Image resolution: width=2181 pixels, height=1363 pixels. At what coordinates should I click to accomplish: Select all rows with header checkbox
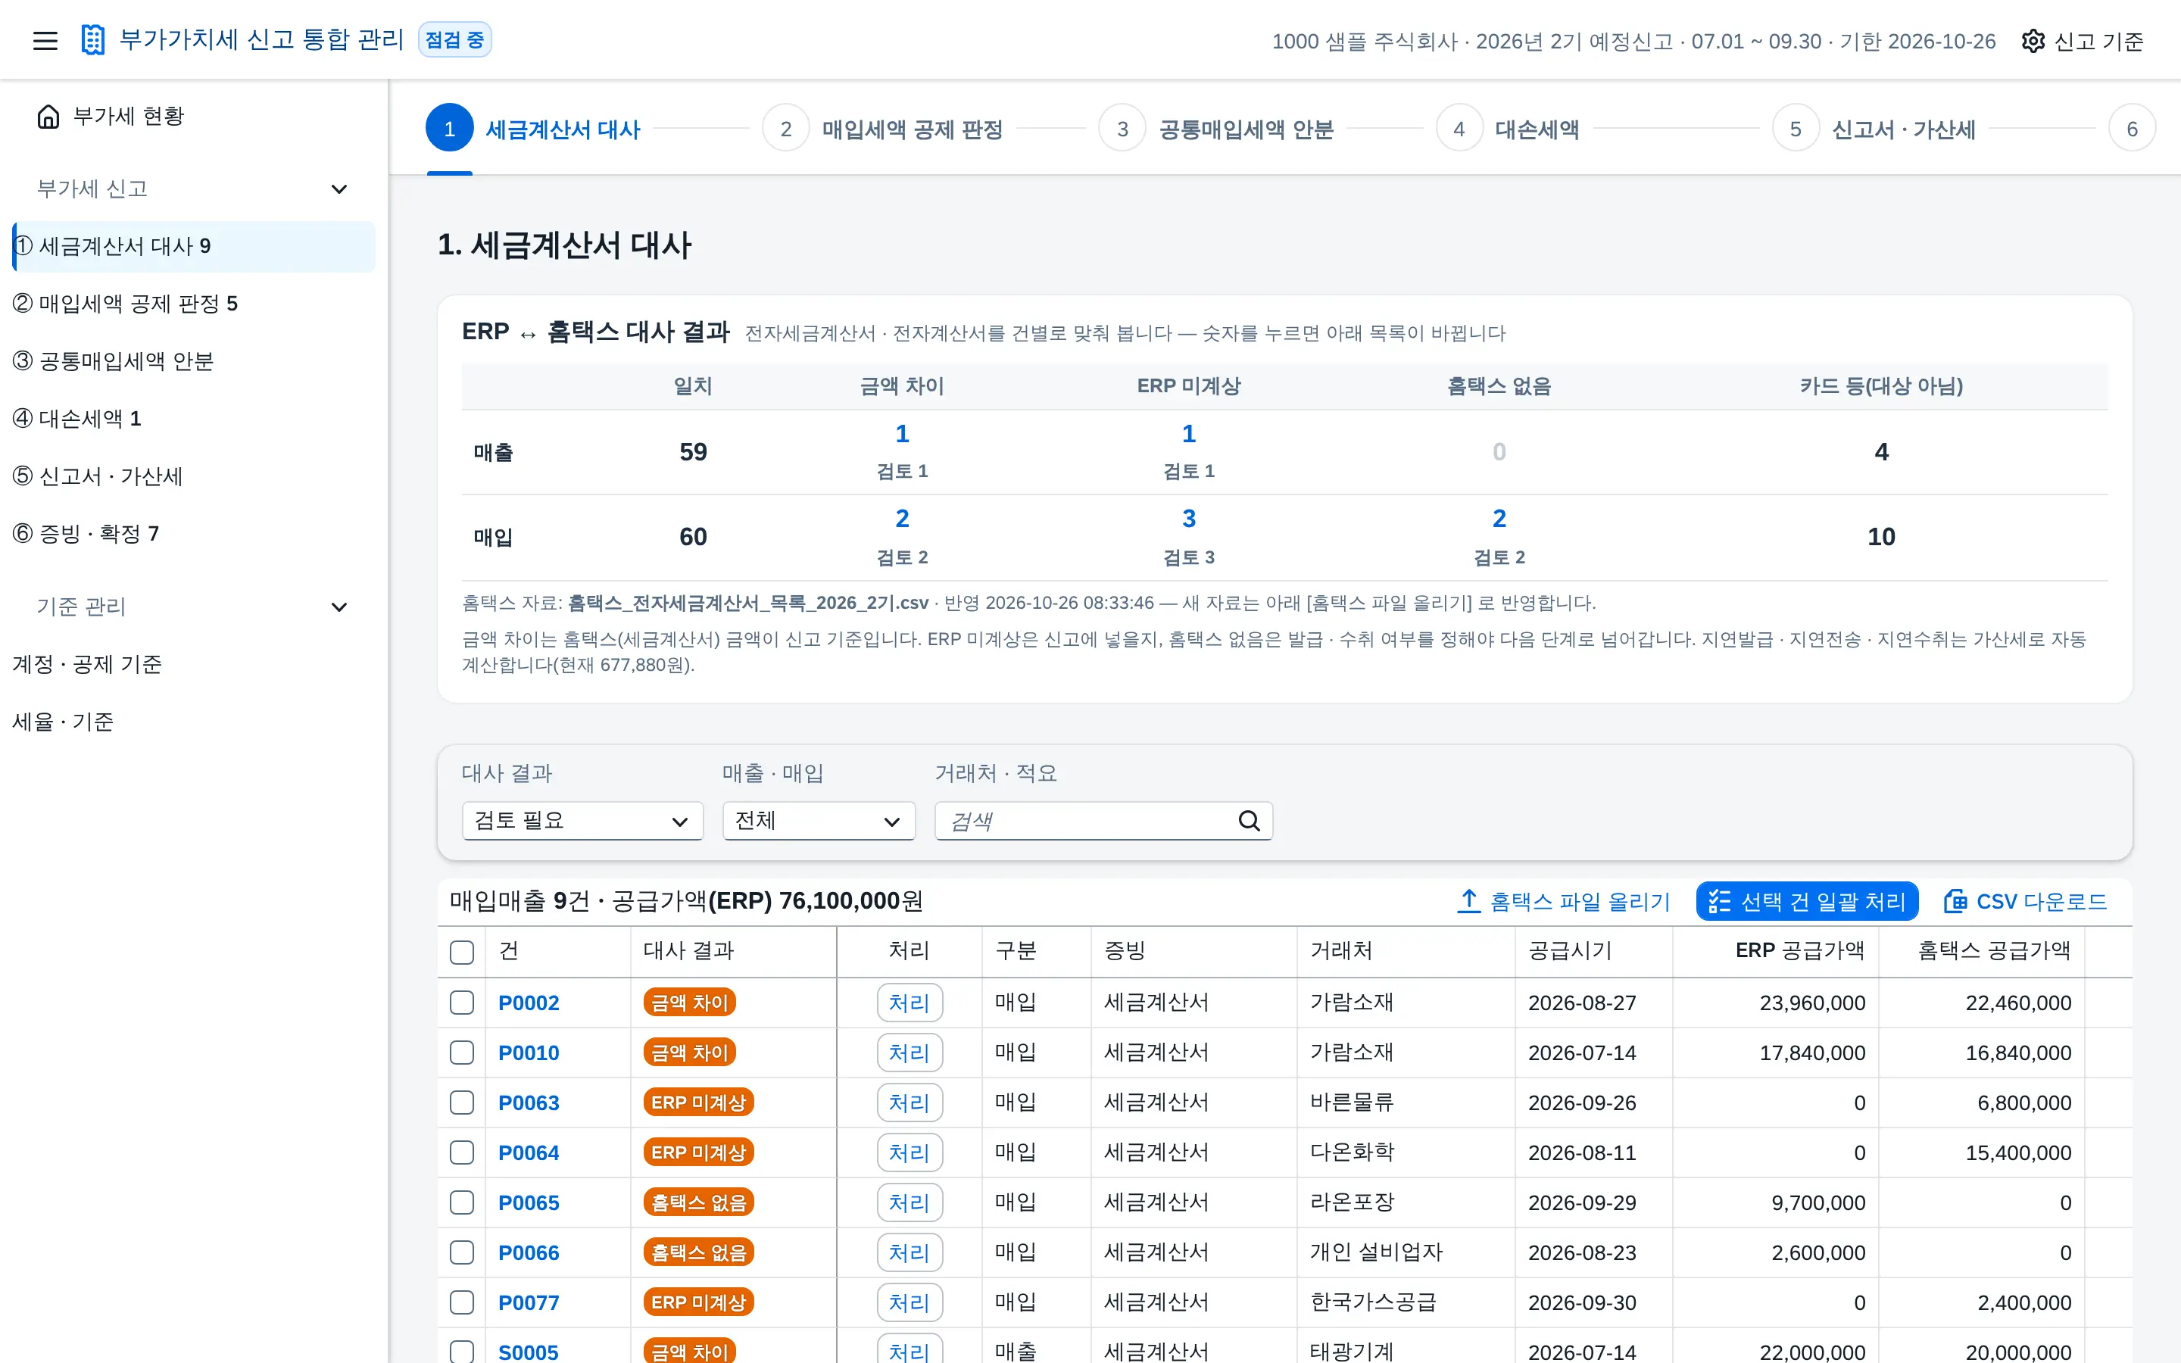click(x=461, y=952)
